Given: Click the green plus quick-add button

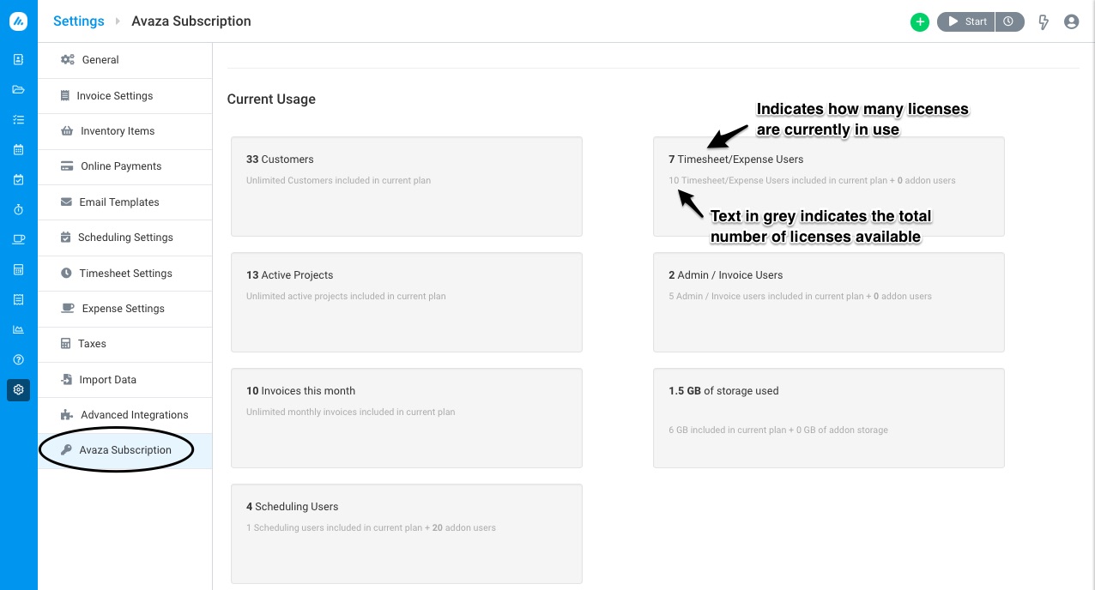Looking at the screenshot, I should pos(920,22).
